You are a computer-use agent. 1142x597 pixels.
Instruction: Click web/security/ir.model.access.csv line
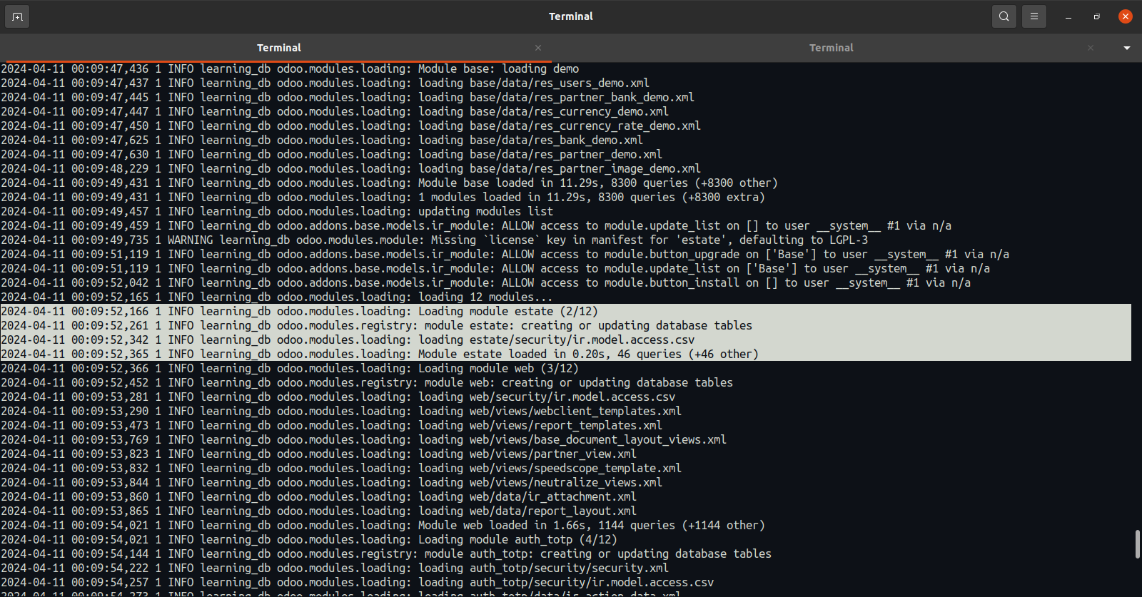click(338, 397)
